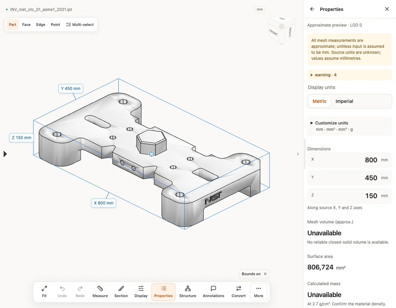
Task: Click the Y 450 mm dimension label
Action: [x=71, y=88]
